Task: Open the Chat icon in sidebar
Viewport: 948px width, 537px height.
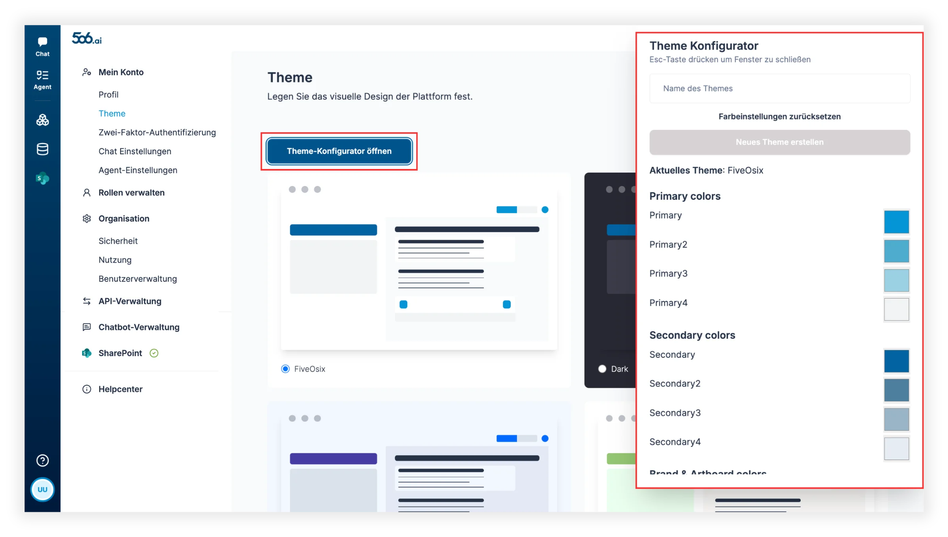Action: pos(42,47)
